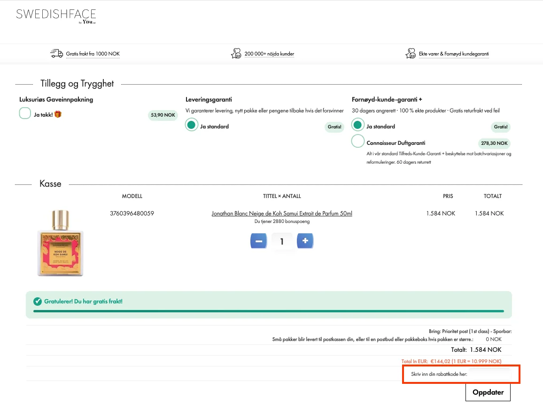
Task: Click the TOTALT column header
Action: point(492,196)
